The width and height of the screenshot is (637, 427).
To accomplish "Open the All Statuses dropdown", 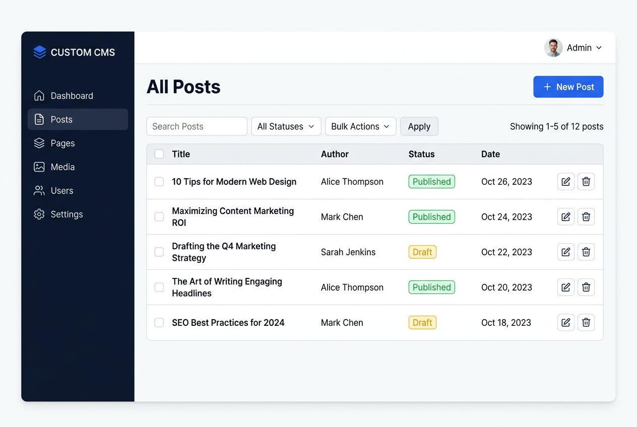I will pos(286,126).
